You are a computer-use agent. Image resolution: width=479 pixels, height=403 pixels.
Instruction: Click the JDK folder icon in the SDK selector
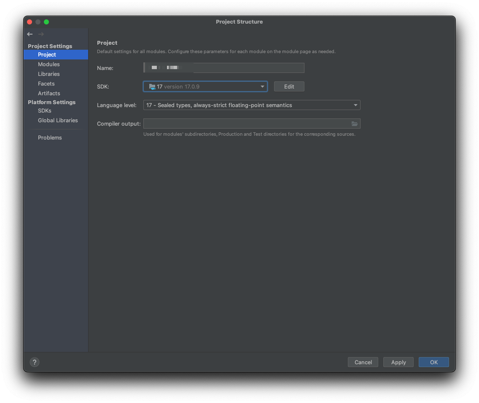pyautogui.click(x=152, y=87)
